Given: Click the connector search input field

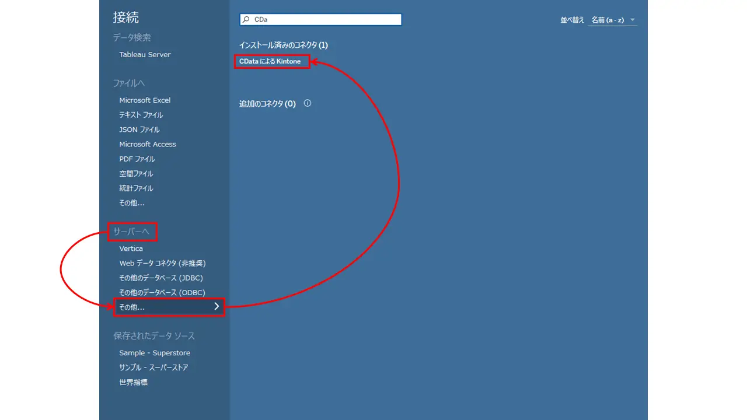Looking at the screenshot, I should (x=320, y=19).
